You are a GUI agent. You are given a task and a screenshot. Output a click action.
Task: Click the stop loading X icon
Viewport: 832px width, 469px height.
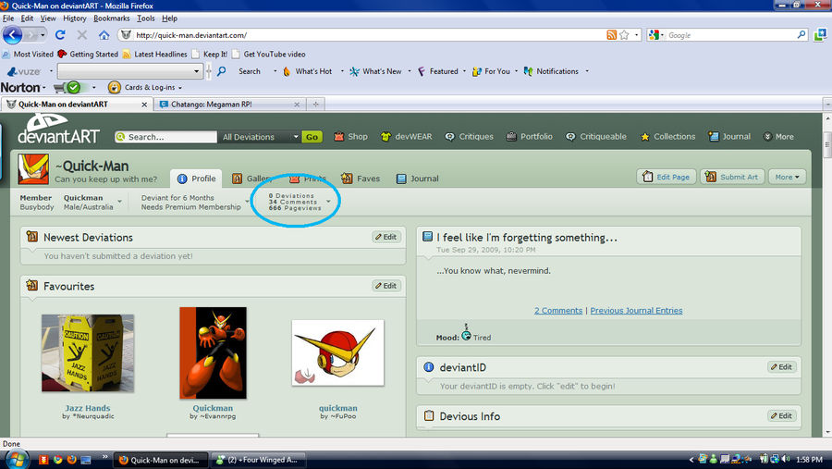coord(81,35)
